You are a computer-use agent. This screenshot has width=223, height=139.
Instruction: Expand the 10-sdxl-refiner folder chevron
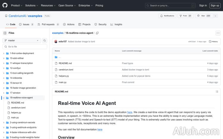(4, 58)
